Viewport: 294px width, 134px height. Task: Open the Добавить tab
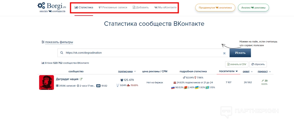141,8
